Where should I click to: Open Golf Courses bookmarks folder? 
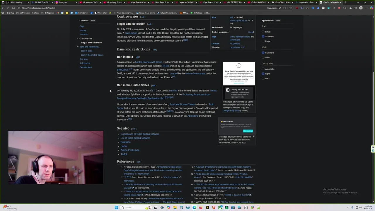(x=23, y=13)
